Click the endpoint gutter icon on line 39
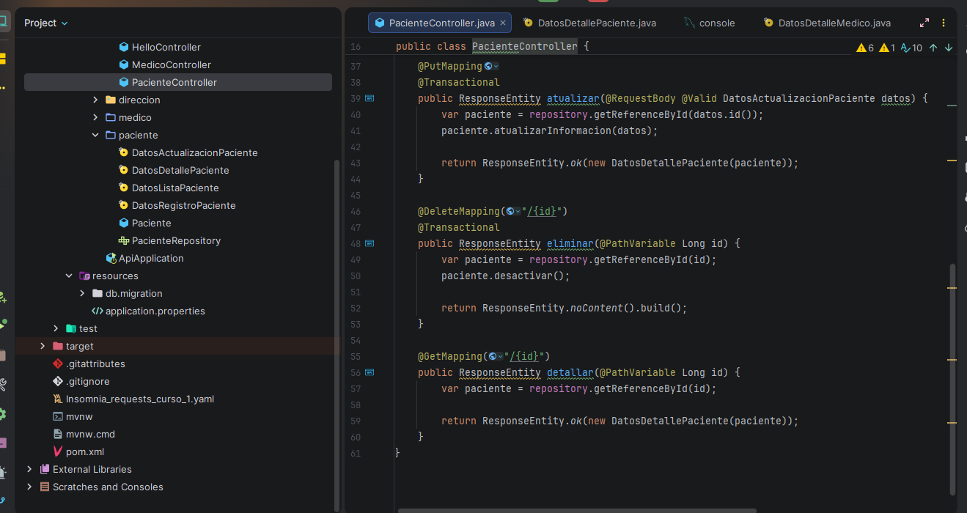The image size is (967, 513). pyautogui.click(x=369, y=98)
